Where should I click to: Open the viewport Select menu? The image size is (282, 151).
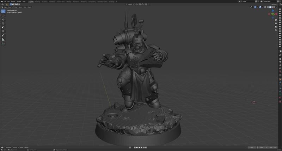20,7
